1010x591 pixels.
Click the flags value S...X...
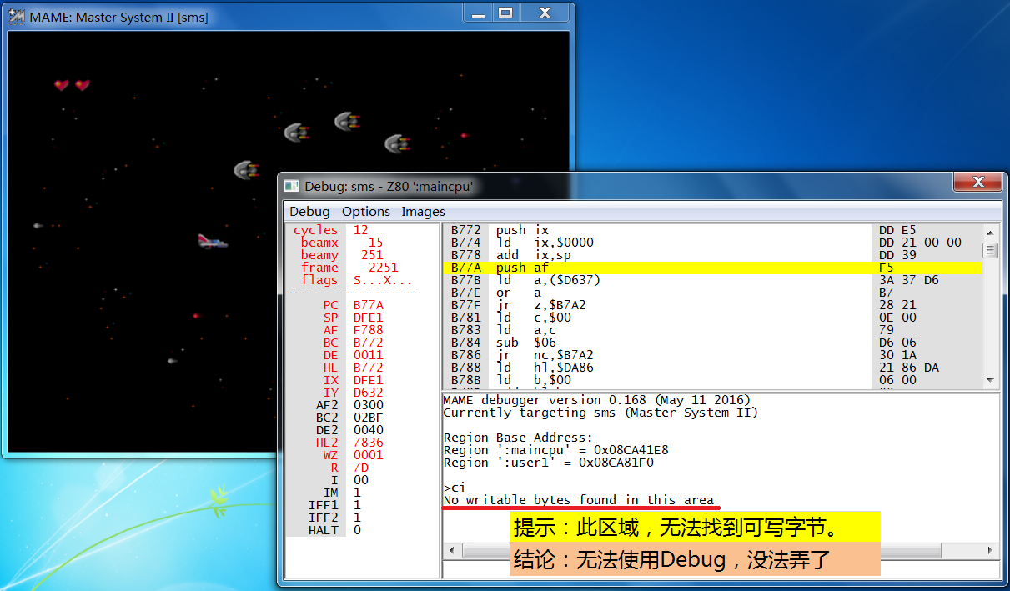[x=383, y=280]
